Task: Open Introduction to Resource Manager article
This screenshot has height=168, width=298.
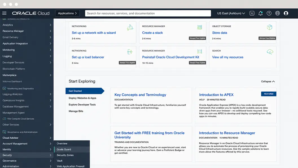Action: [x=227, y=133]
